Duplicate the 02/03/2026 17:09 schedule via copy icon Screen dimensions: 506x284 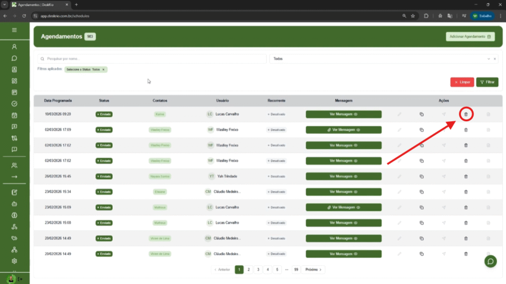click(x=422, y=130)
